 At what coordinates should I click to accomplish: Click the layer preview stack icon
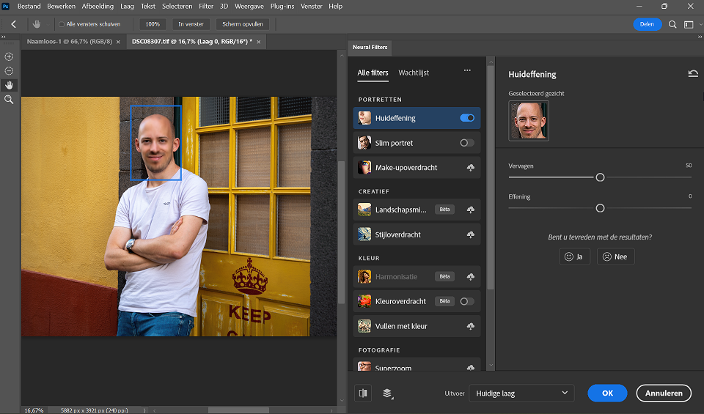(x=387, y=393)
